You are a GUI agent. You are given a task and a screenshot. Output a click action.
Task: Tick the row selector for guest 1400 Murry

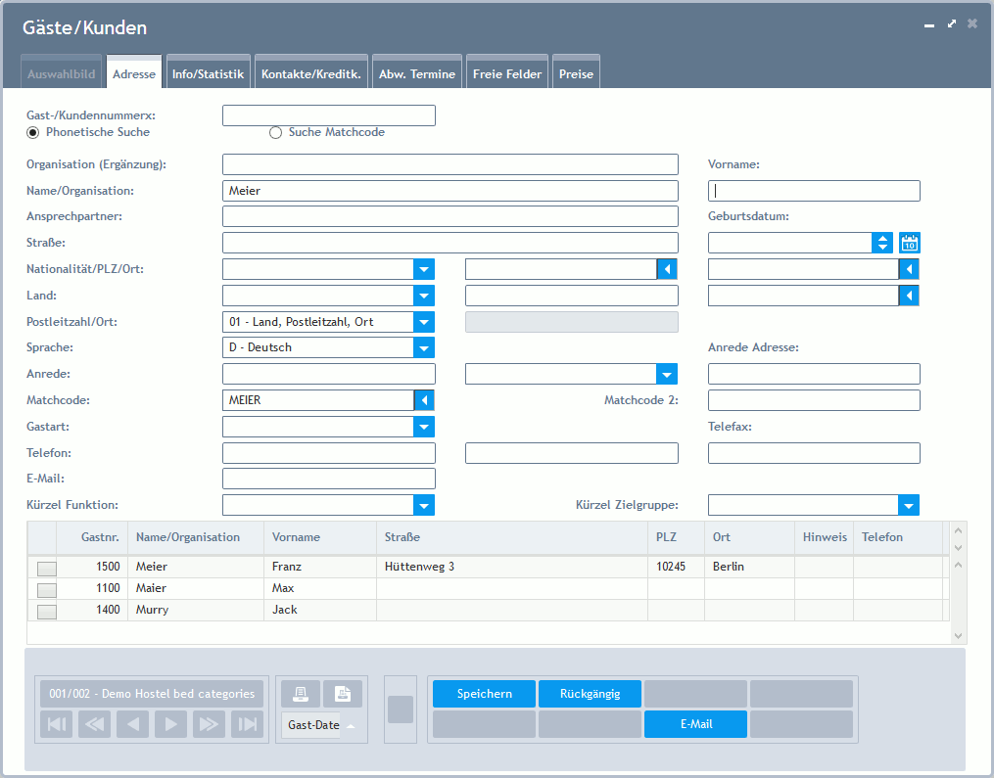47,612
